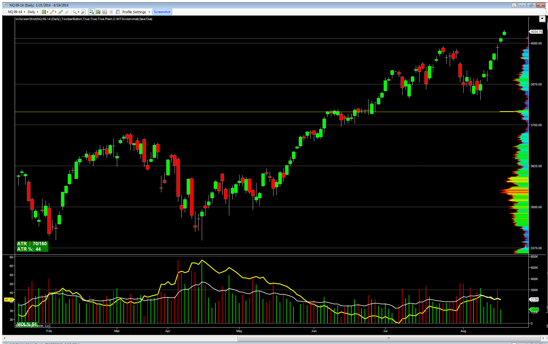Click the candlestick chart style icon
This screenshot has height=344, width=548.
click(44, 12)
